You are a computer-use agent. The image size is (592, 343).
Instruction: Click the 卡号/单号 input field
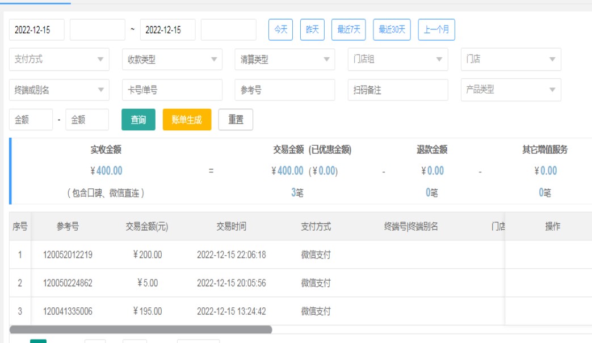click(171, 90)
